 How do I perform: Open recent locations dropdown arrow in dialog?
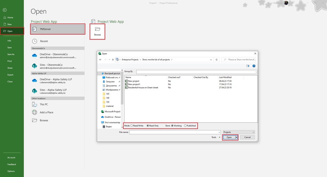pos(109,60)
